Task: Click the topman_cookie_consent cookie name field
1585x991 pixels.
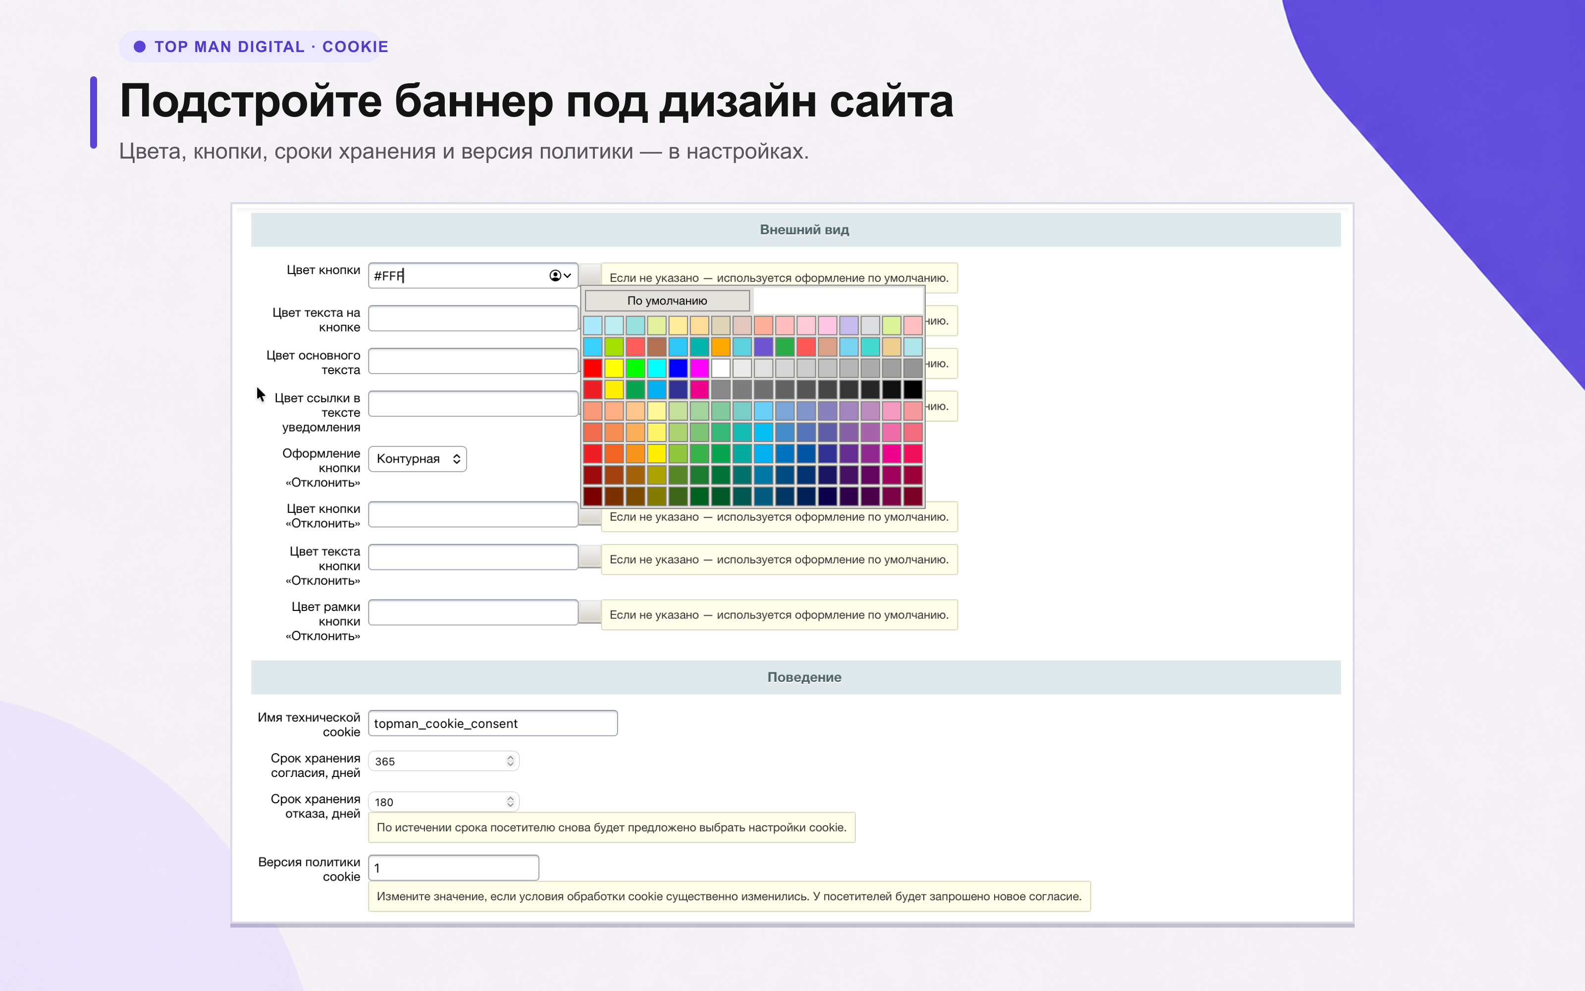Action: (x=492, y=723)
